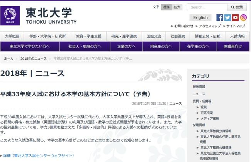Open 社会連携 menu

click(x=178, y=36)
